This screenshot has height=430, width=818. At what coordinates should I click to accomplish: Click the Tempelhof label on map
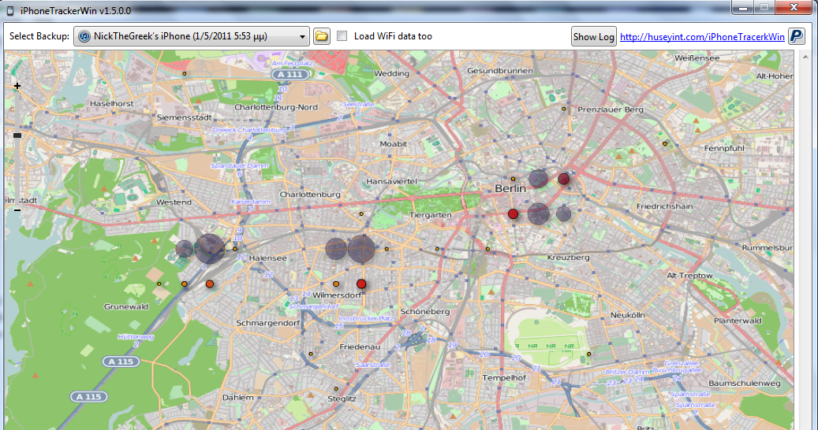tap(504, 377)
